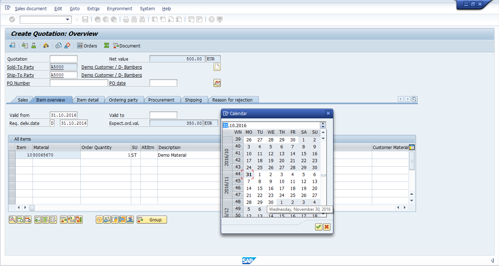Screen dimensions: 499x266
Task: Click the icon next to PO date field
Action: (217, 83)
